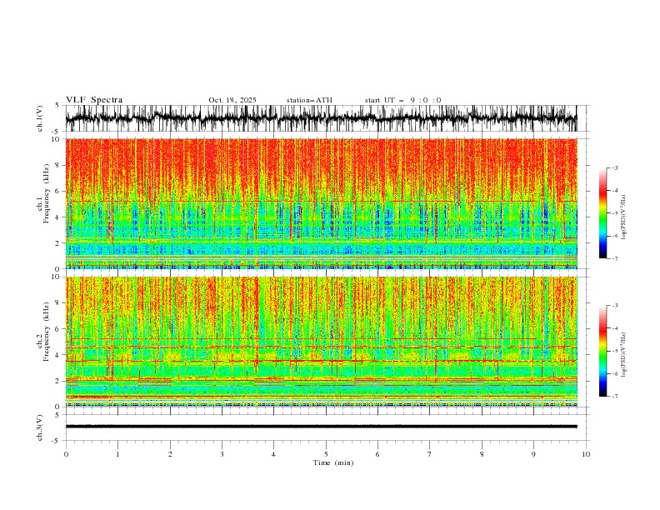Click the log(PSD) label beside ch.2 color scale
The width and height of the screenshot is (660, 510).
click(x=624, y=355)
